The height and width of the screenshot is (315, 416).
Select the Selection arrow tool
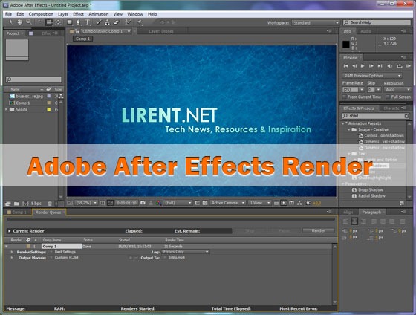pyautogui.click(x=10, y=22)
